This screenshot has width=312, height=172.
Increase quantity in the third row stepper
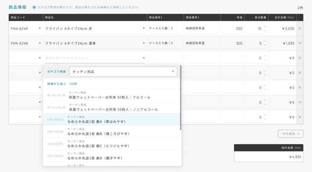click(265, 56)
